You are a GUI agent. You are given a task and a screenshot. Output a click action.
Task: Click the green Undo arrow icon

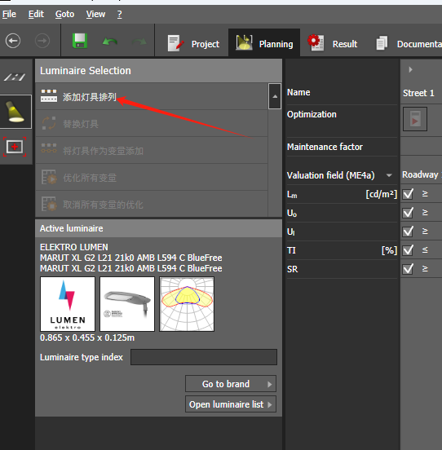(109, 42)
